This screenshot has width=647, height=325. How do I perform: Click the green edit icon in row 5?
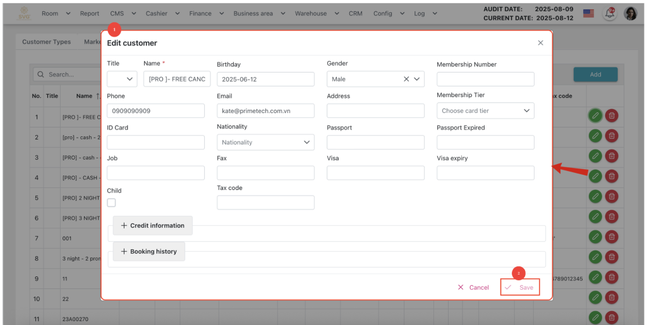[x=595, y=196]
